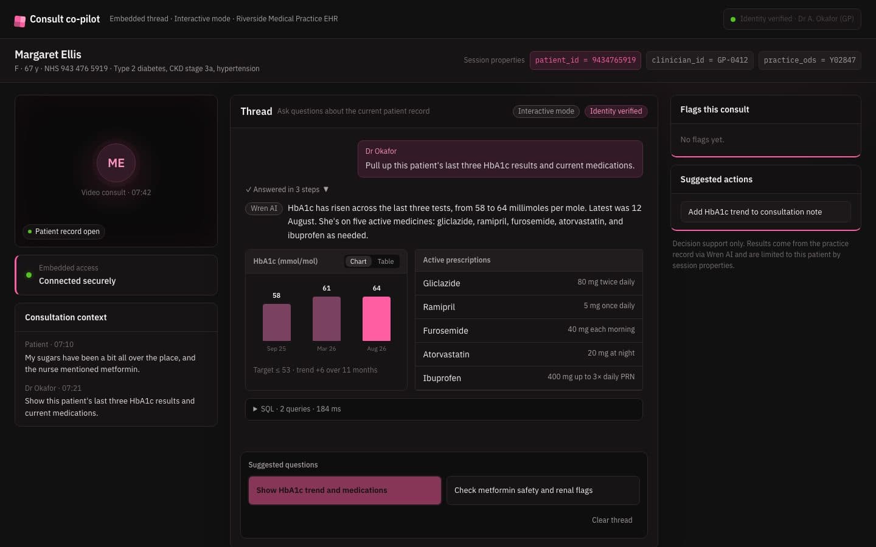Click the Thread heading
Image resolution: width=876 pixels, height=547 pixels.
point(256,111)
